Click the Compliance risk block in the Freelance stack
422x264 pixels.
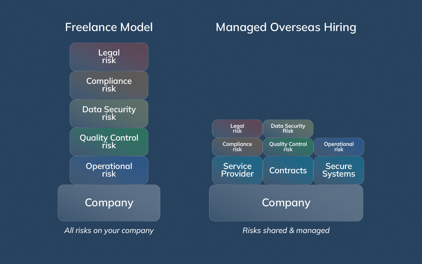[109, 85]
